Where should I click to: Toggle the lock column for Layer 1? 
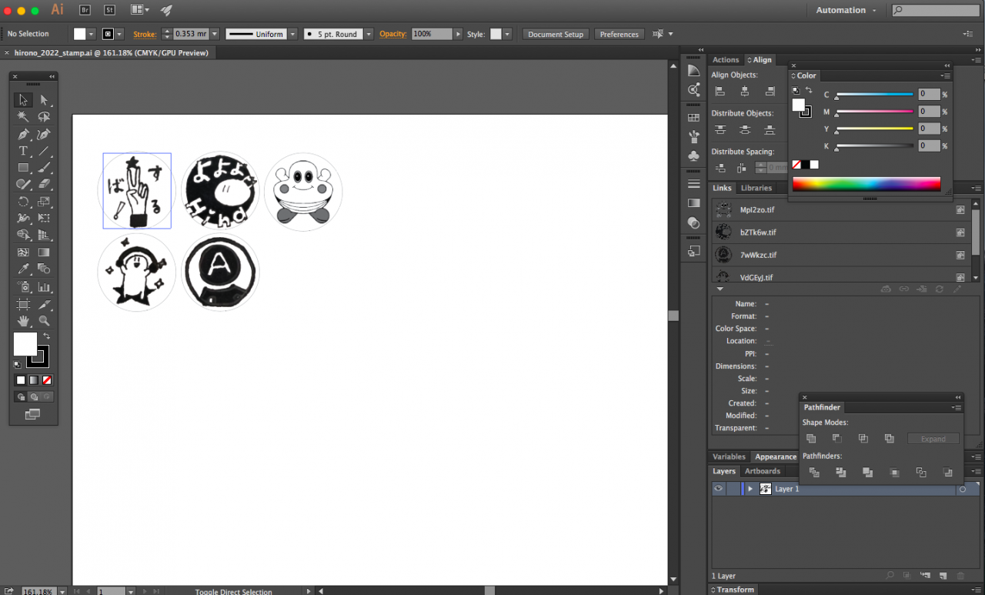[733, 489]
